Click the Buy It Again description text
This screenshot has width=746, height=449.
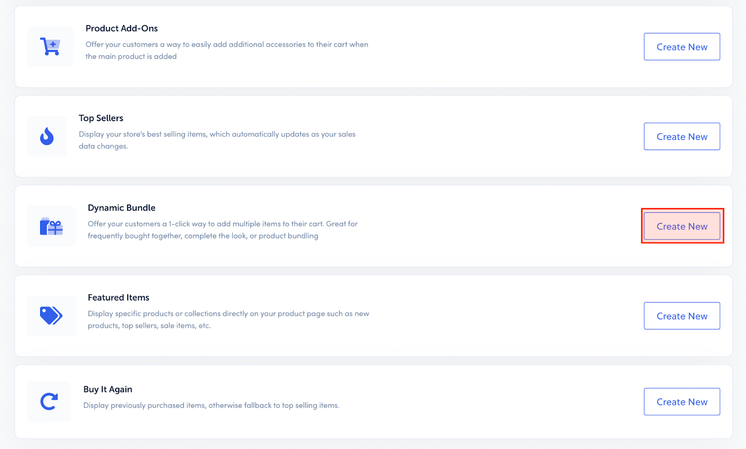[211, 405]
